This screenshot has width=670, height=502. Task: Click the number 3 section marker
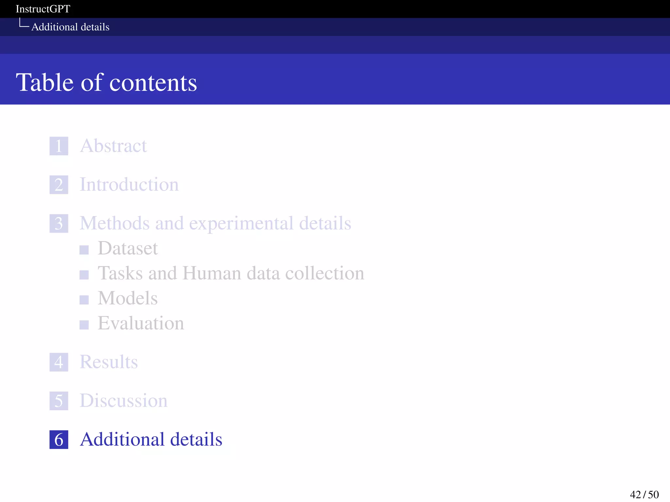(x=59, y=223)
